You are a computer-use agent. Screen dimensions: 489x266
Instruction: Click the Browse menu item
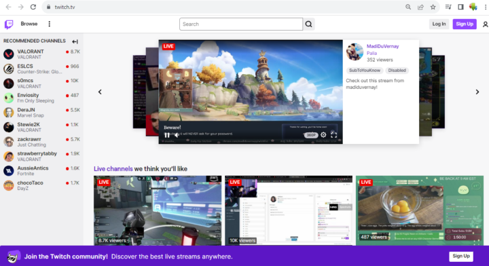point(29,24)
